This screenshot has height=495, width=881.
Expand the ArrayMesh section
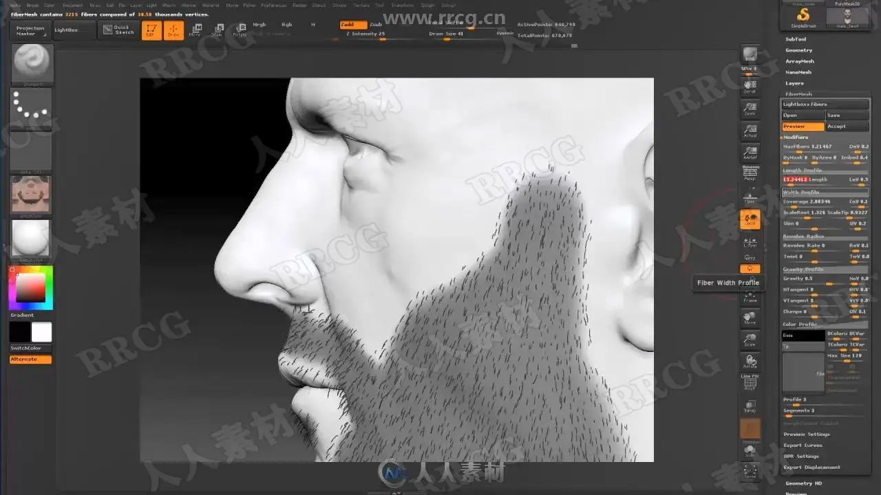point(800,61)
